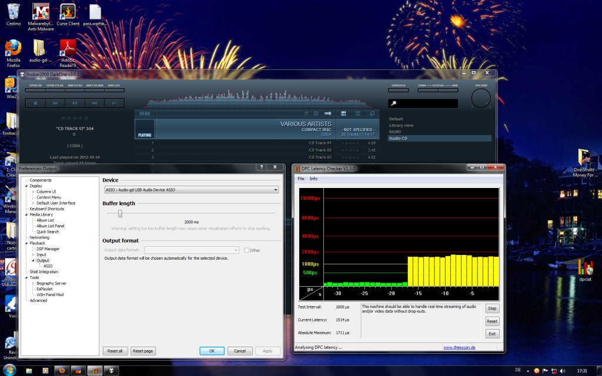This screenshot has width=602, height=376.
Task: Collapse the Tools tree node
Action: click(x=26, y=278)
